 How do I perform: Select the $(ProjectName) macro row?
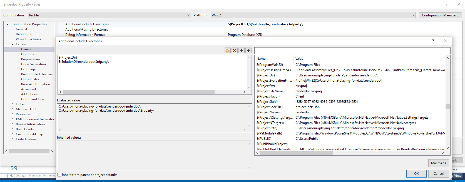[x=350, y=112]
